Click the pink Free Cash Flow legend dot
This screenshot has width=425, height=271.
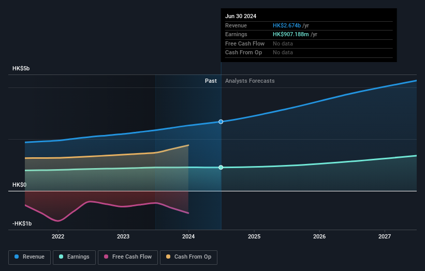click(106, 257)
